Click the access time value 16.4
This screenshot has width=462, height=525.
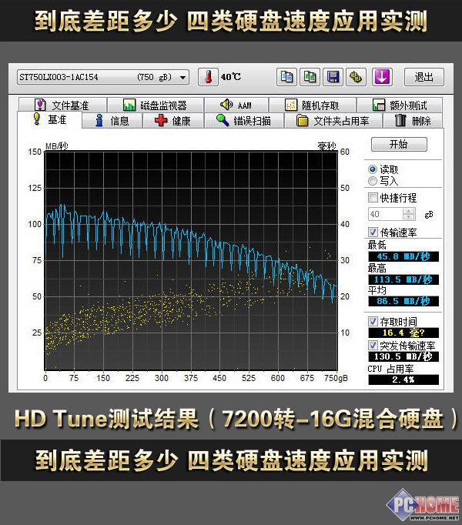403,333
